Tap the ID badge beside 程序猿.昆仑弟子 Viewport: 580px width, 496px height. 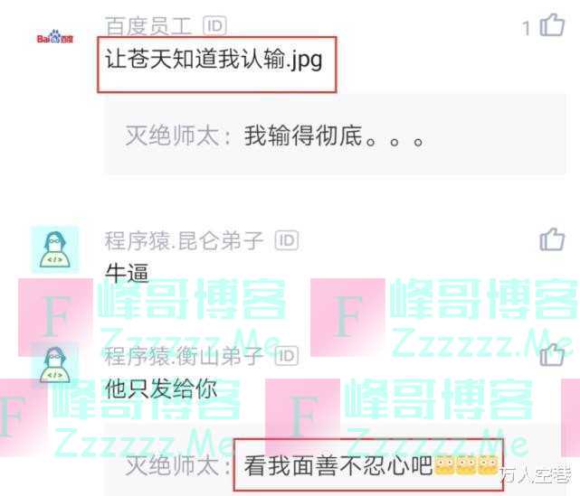pos(287,240)
